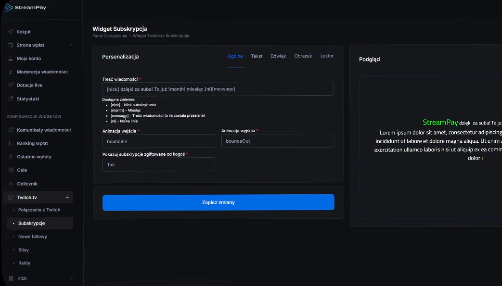Expand the Kick menu chevron
502x286 pixels.
(71, 278)
